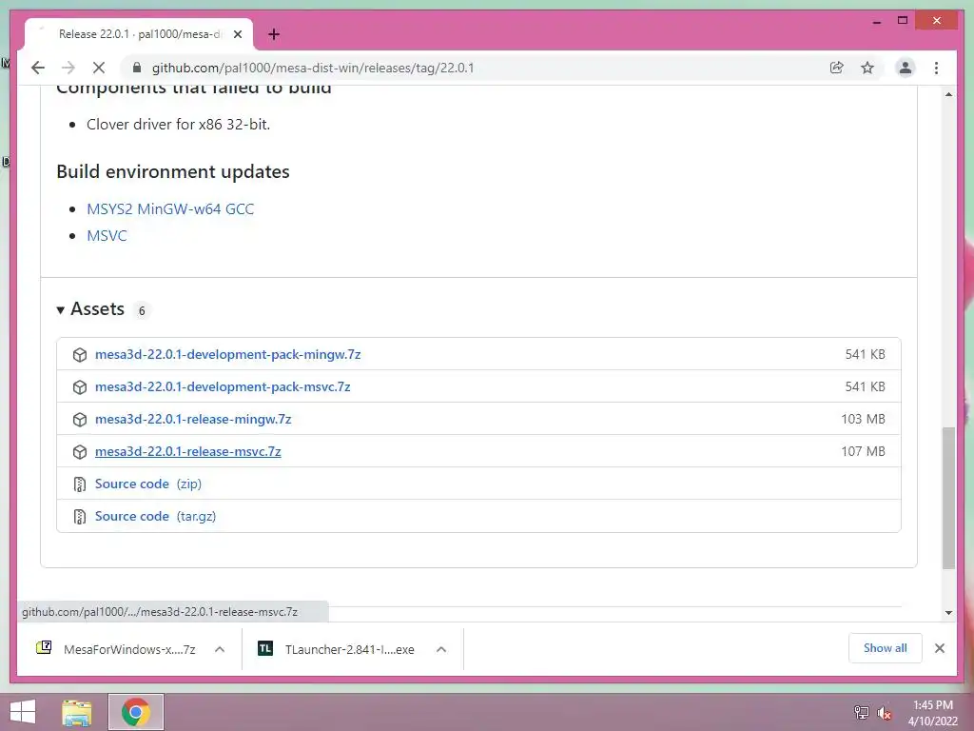Collapse the Assets section
This screenshot has width=974, height=731.
tap(90, 309)
